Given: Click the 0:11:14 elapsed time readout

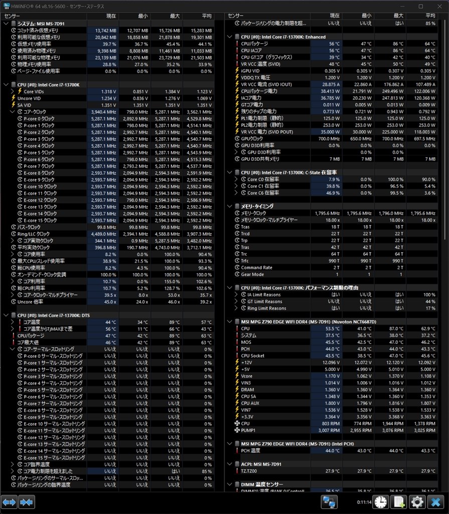Looking at the screenshot, I should pyautogui.click(x=364, y=502).
